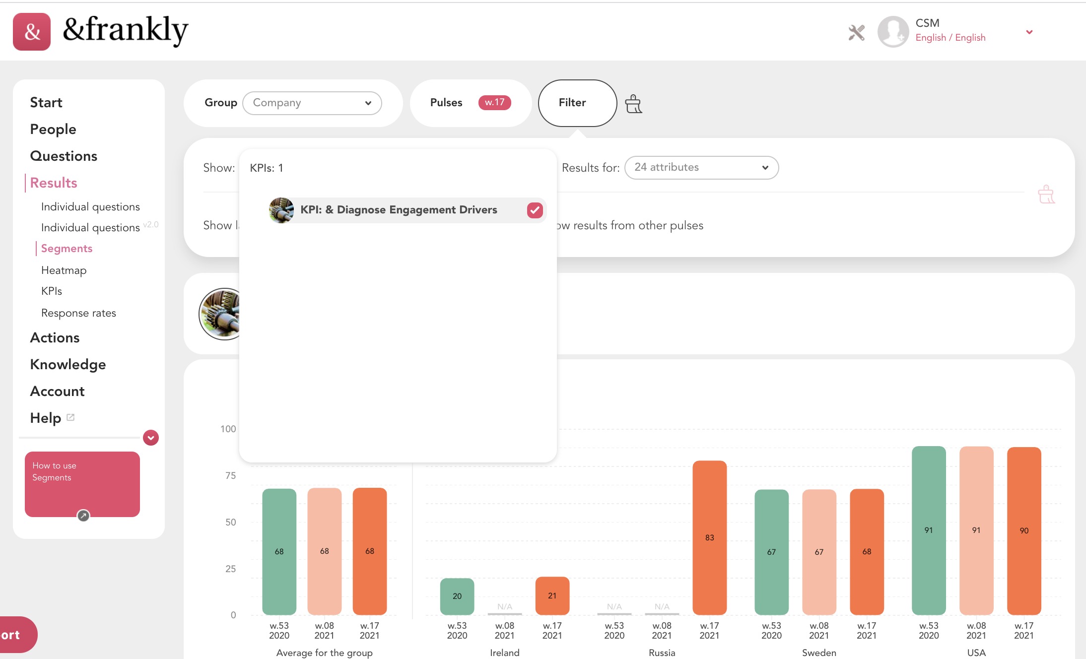Uncheck KPI: & Diagnose Engagement Drivers checkbox
The image size is (1086, 659).
click(x=535, y=210)
